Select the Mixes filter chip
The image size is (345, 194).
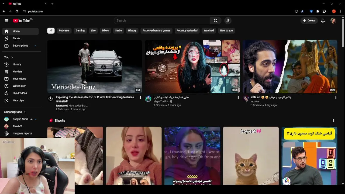[105, 30]
